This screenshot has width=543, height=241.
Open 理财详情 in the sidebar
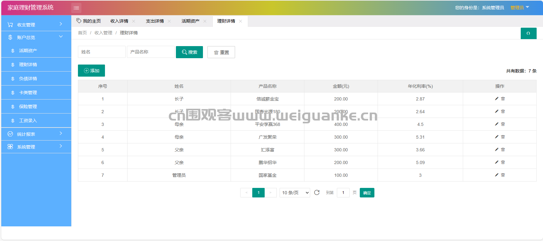[36, 65]
